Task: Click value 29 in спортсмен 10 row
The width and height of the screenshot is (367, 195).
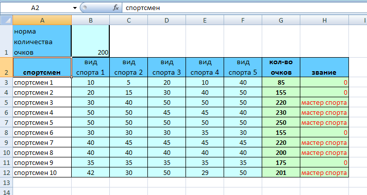Action: (x=205, y=172)
